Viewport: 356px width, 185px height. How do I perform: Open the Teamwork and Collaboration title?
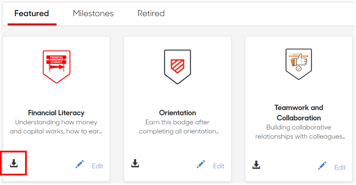point(299,113)
